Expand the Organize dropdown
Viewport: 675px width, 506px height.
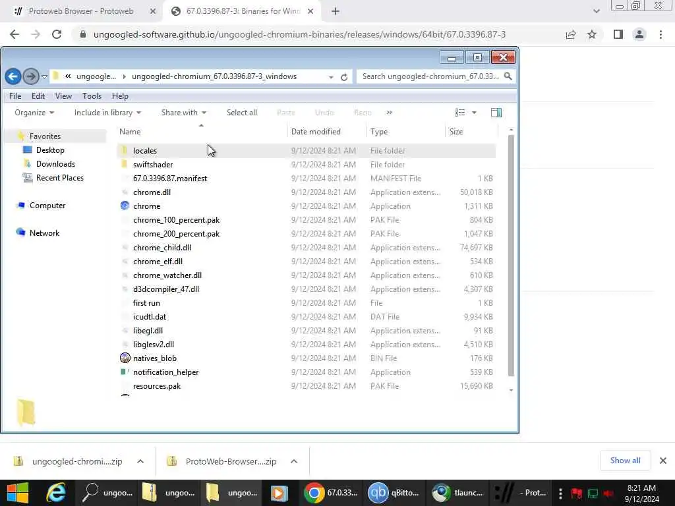(x=34, y=112)
